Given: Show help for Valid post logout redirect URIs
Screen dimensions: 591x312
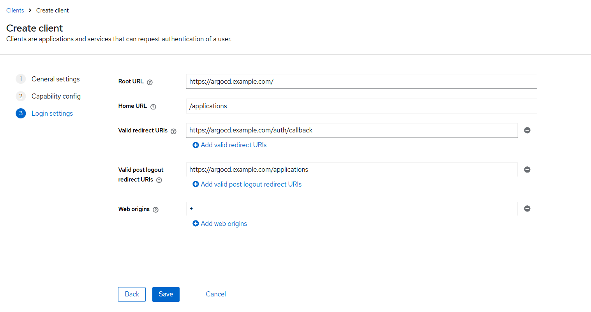Looking at the screenshot, I should click(x=159, y=180).
